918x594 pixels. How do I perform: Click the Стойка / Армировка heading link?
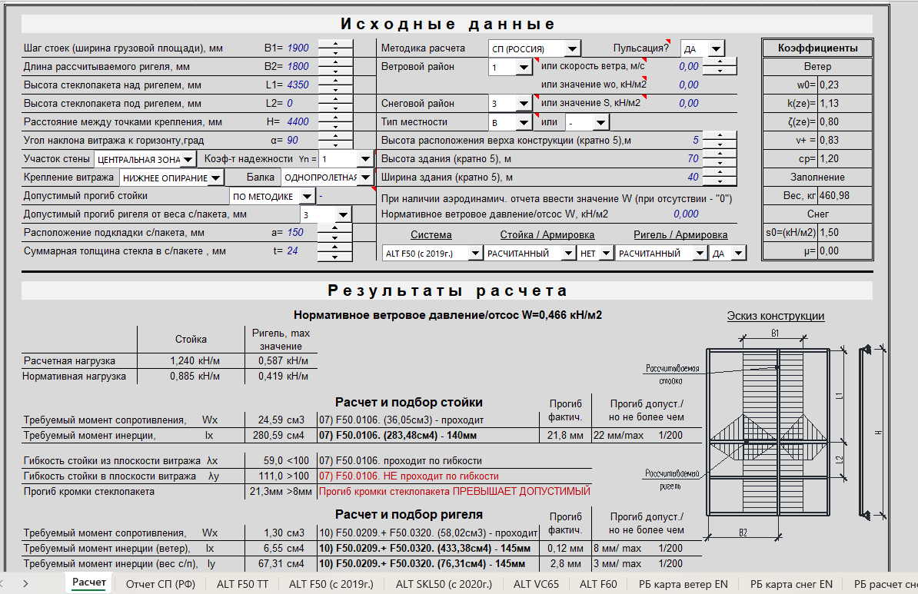(547, 234)
